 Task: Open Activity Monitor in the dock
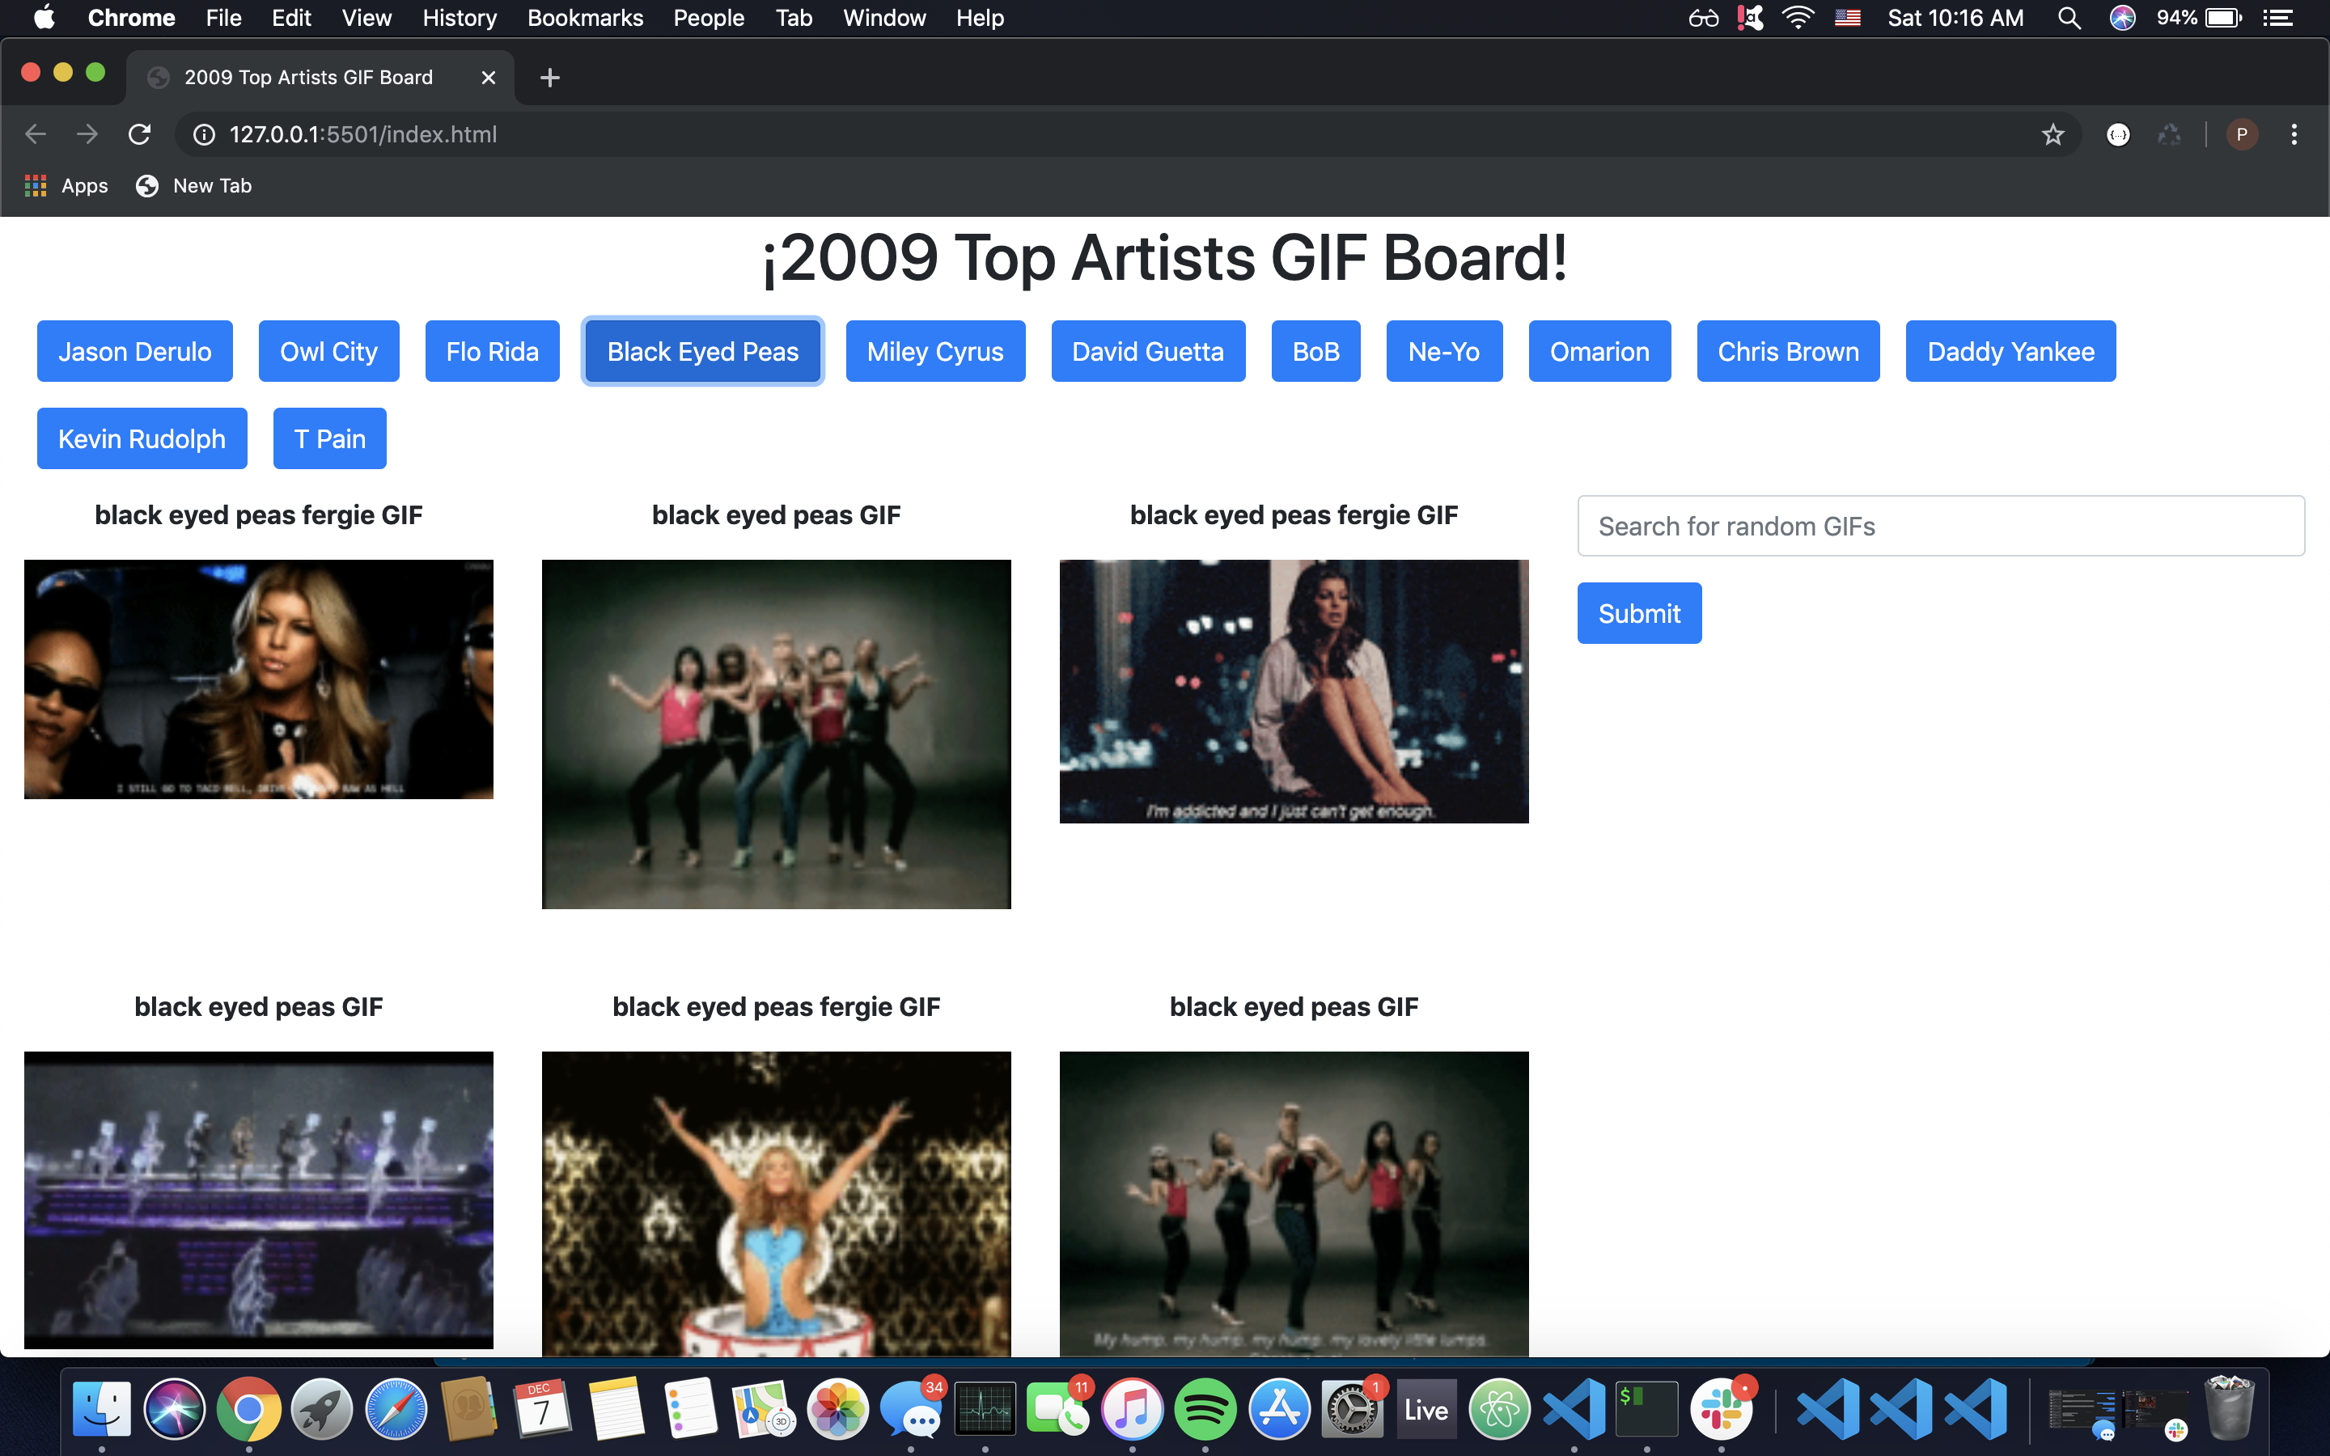pyautogui.click(x=985, y=1410)
